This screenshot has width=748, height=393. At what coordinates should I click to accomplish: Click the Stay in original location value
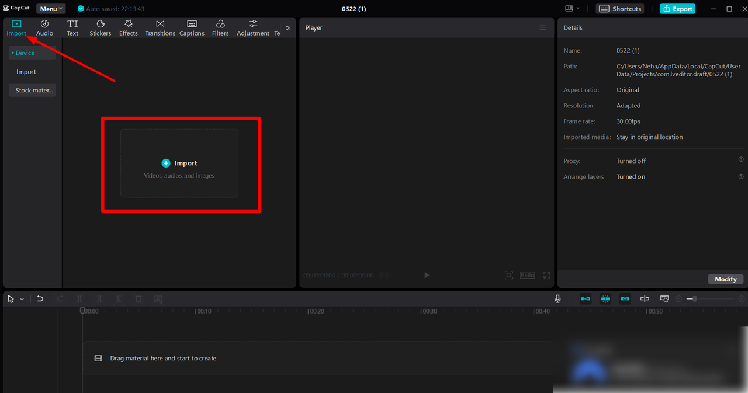tap(649, 137)
